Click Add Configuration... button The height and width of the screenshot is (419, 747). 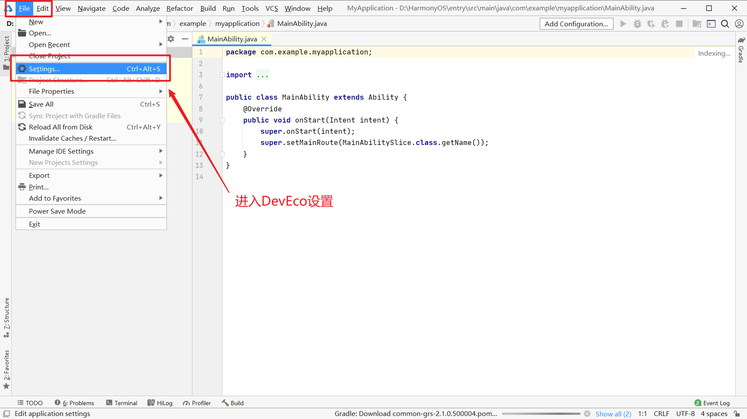click(x=576, y=24)
